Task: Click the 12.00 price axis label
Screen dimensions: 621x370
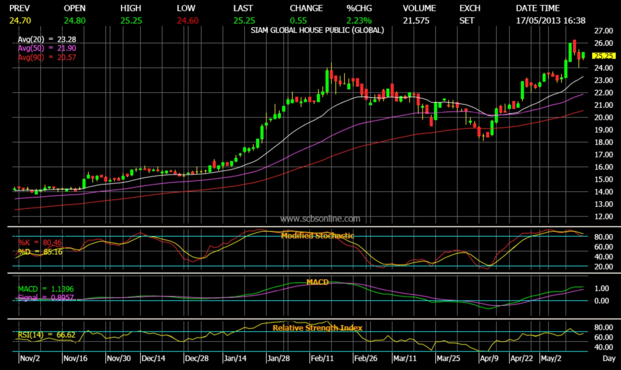Action: pyautogui.click(x=603, y=217)
